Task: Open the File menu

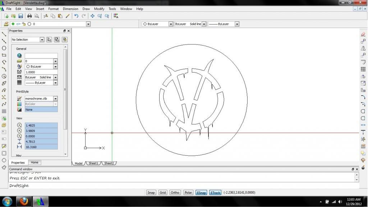Action: point(9,9)
